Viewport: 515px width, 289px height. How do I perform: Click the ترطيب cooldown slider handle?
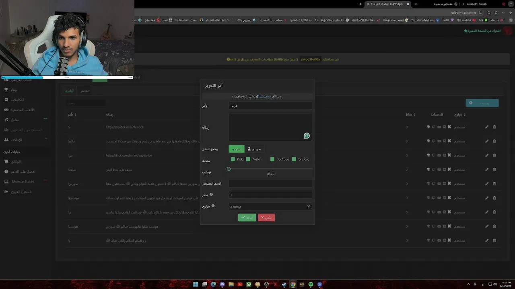pos(229,169)
